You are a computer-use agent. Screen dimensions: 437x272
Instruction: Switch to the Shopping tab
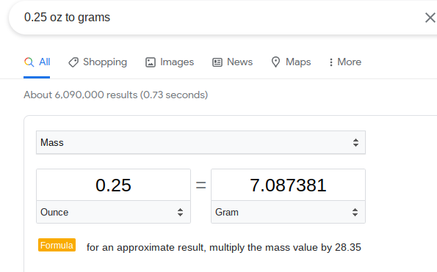click(98, 62)
